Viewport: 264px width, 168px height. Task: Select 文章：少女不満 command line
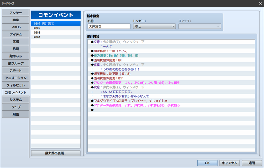pos(171,87)
